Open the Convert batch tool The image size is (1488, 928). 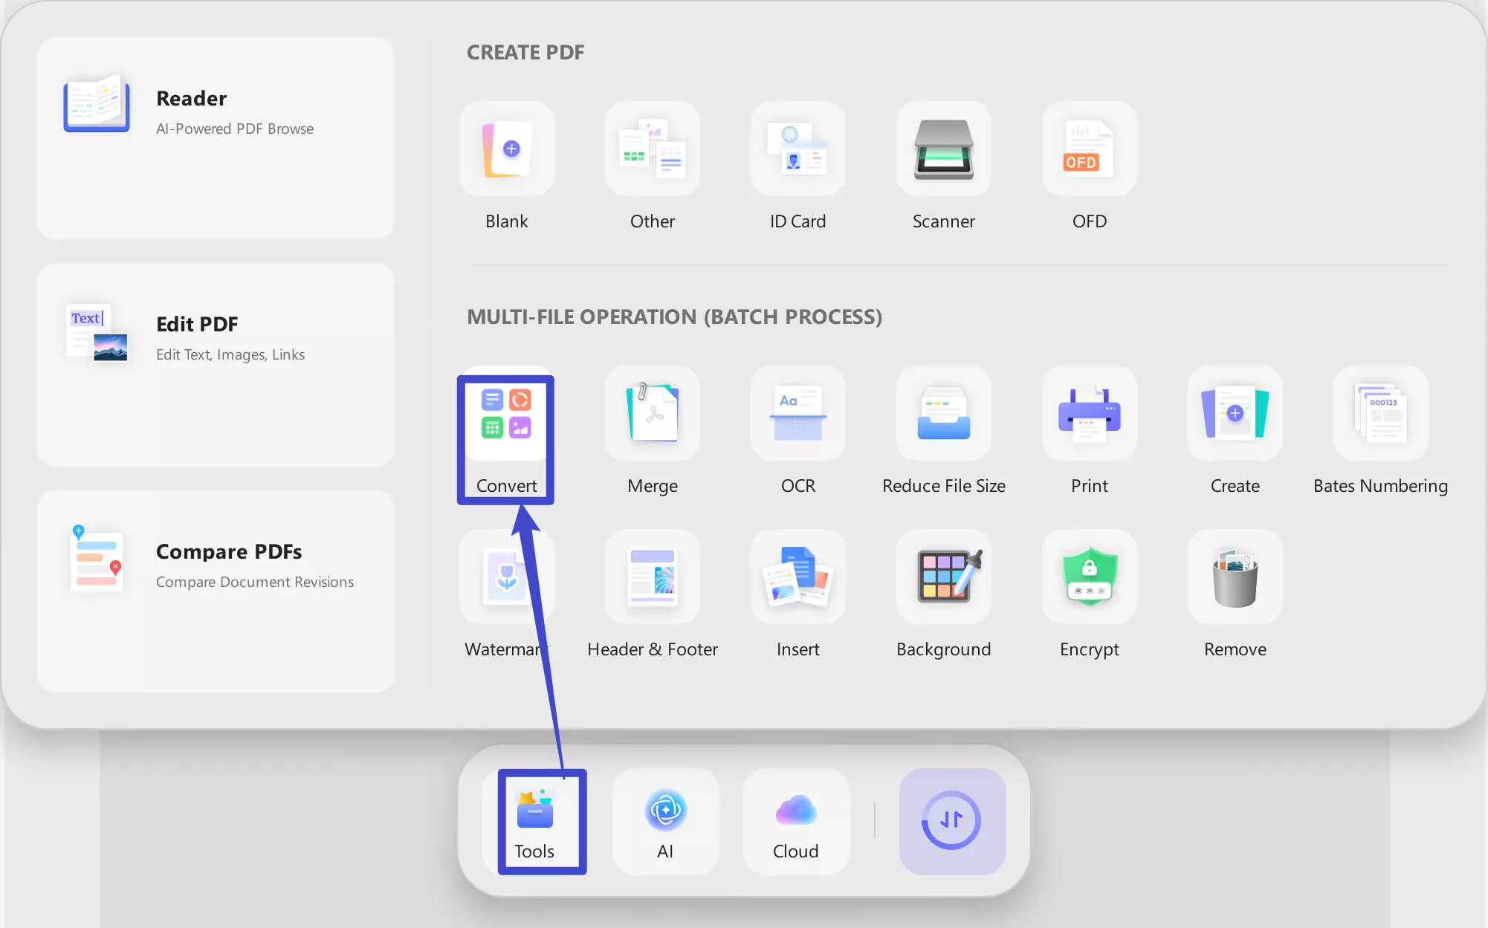506,414
